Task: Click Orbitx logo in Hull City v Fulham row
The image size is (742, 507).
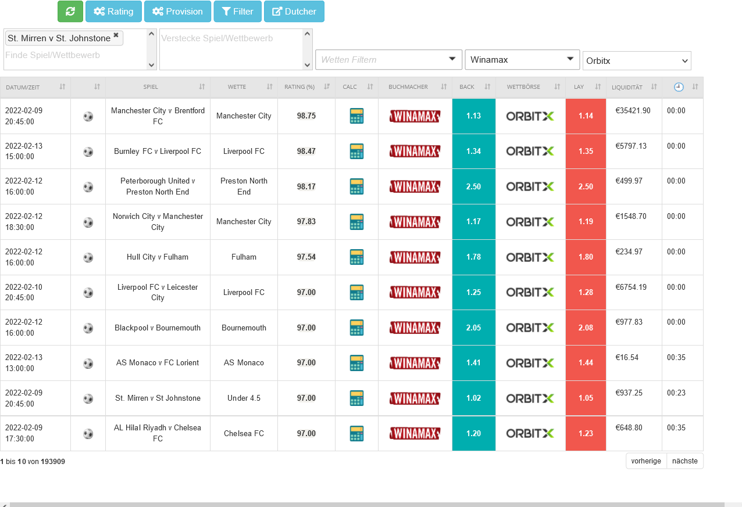Action: (x=530, y=257)
